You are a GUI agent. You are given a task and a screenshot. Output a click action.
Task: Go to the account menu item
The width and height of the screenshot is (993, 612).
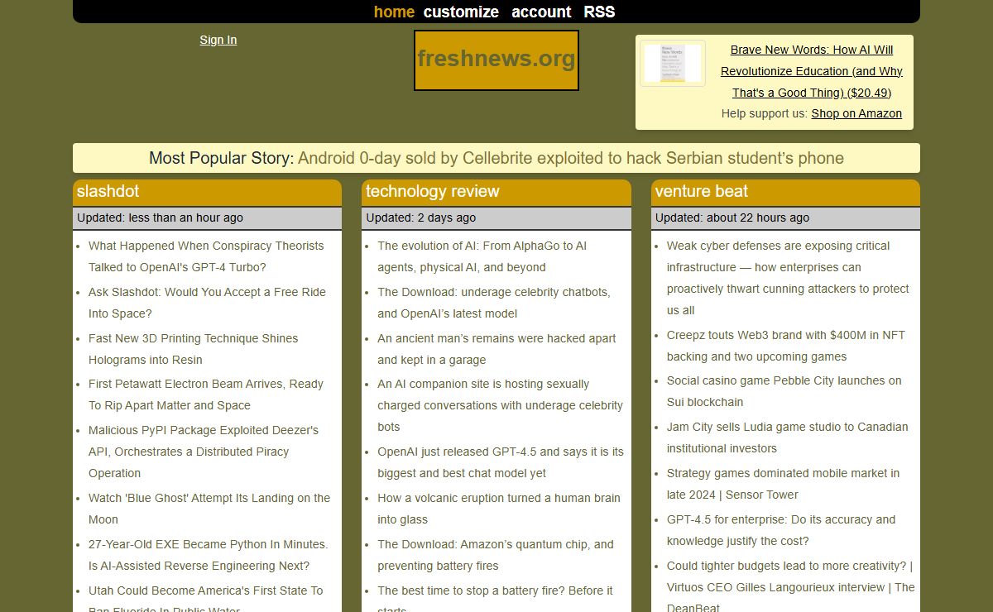(x=541, y=12)
